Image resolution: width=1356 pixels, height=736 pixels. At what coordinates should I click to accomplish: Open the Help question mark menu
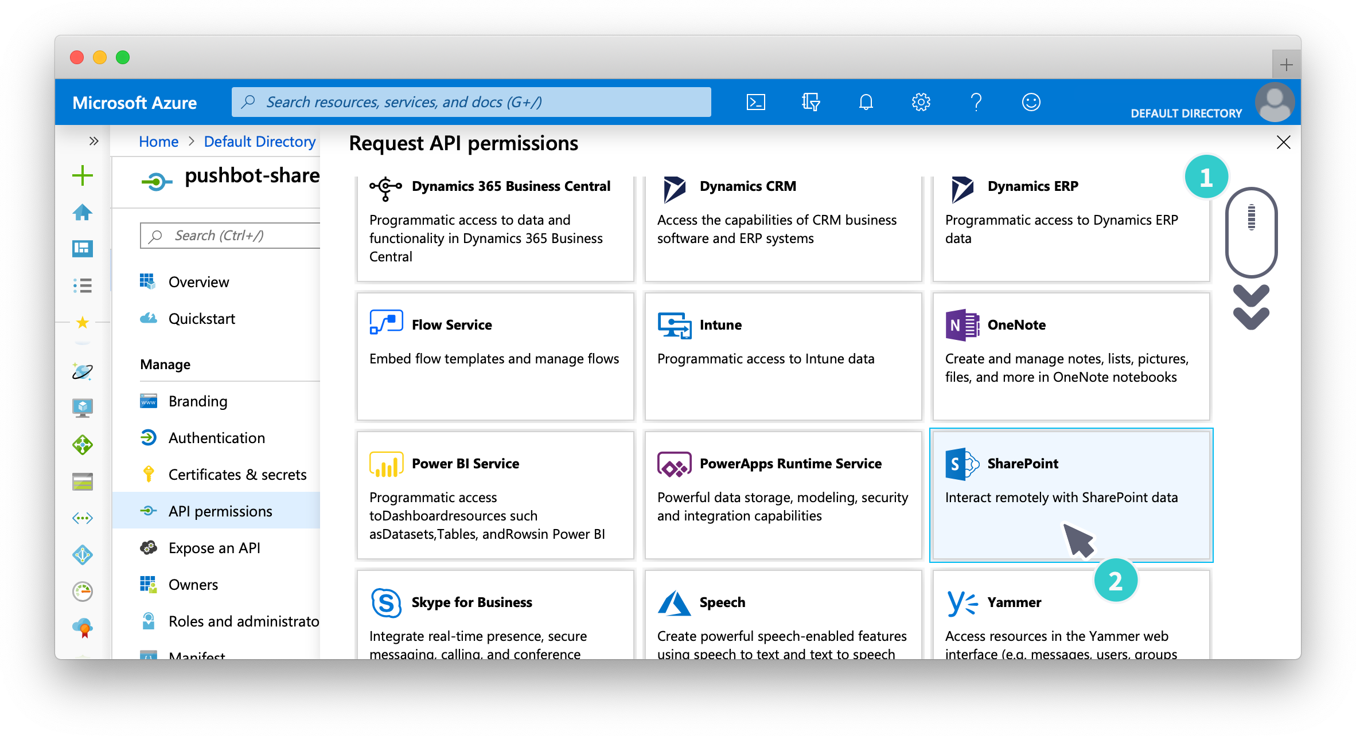tap(976, 102)
